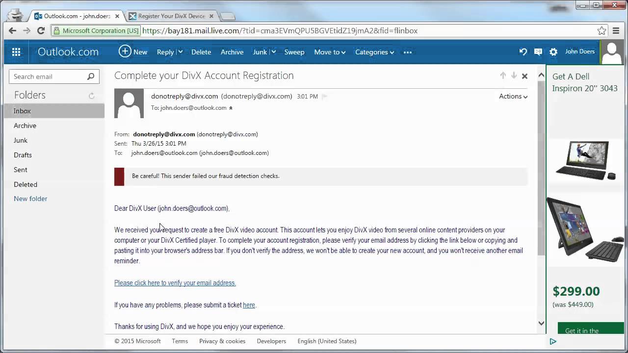Close the Outlook.com browser tab
The image size is (628, 353).
coord(117,16)
